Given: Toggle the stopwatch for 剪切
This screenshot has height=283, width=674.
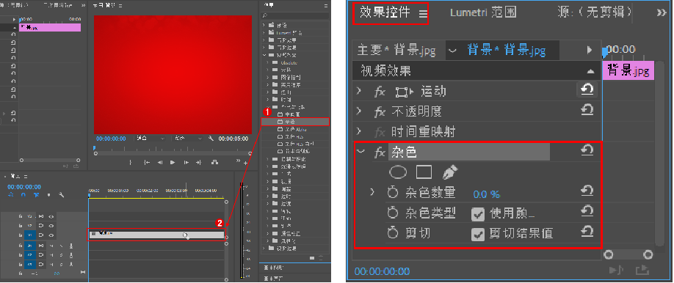Looking at the screenshot, I should click(x=393, y=232).
